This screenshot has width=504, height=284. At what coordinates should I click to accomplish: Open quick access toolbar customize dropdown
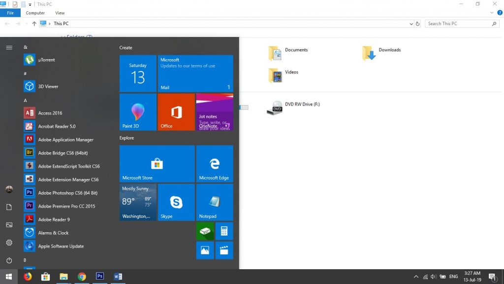click(30, 4)
